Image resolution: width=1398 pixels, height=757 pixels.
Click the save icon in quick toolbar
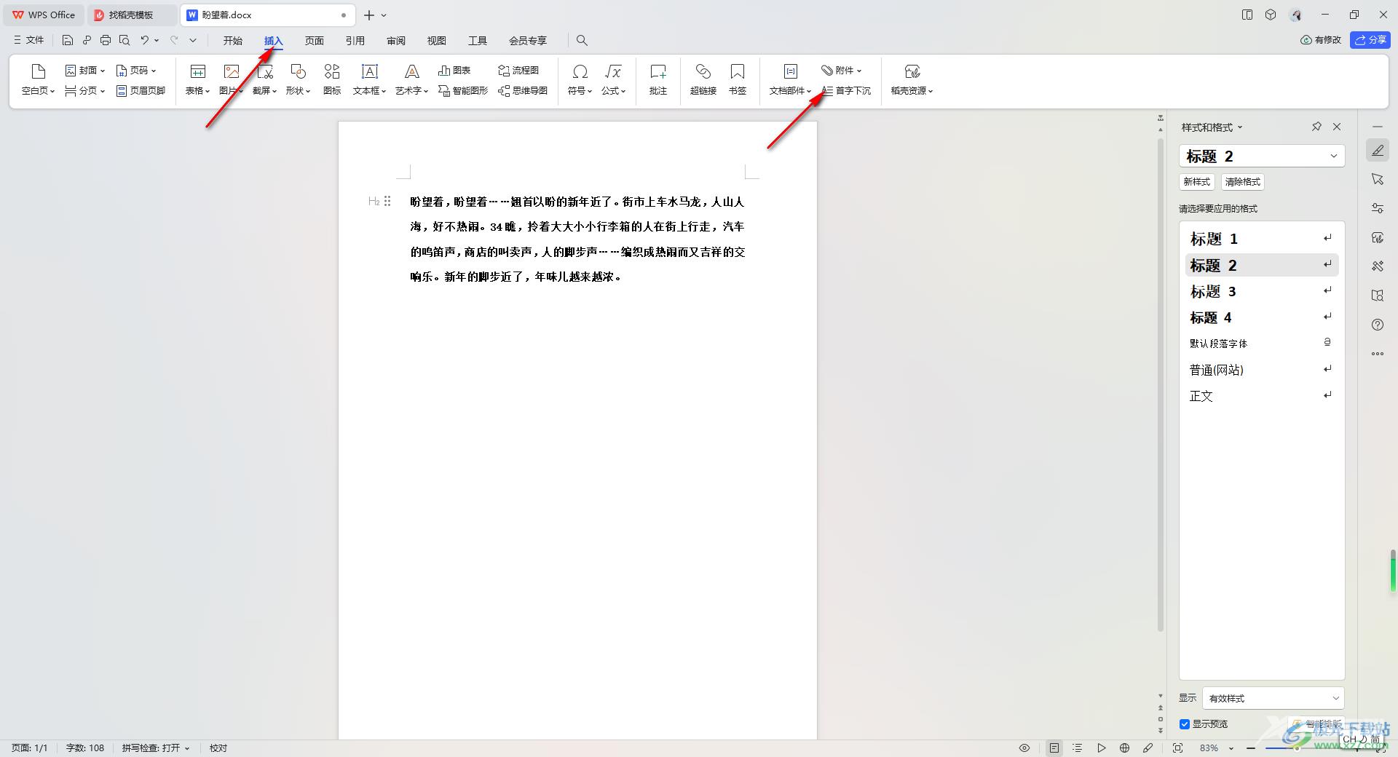pyautogui.click(x=68, y=40)
